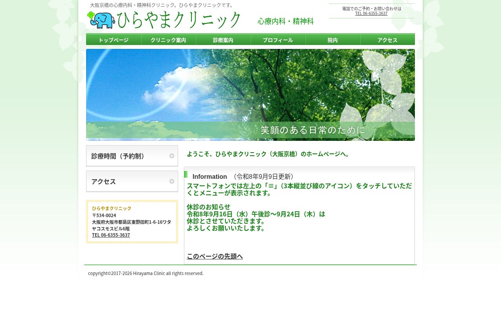
Task: Click the ようこそ welcome heading text
Action: 268,154
